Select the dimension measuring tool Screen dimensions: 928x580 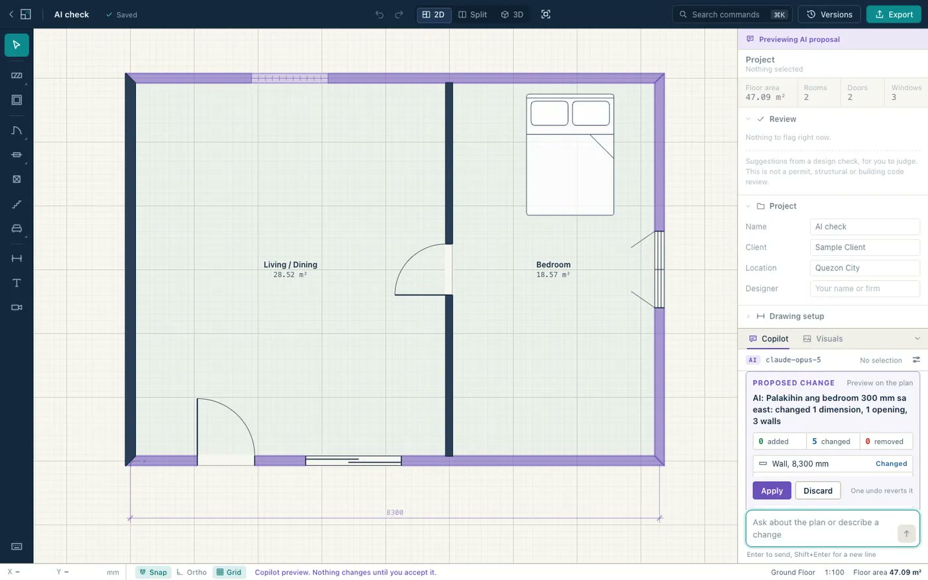point(17,259)
